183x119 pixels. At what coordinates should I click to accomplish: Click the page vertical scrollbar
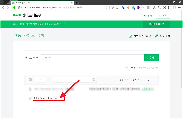(182, 49)
